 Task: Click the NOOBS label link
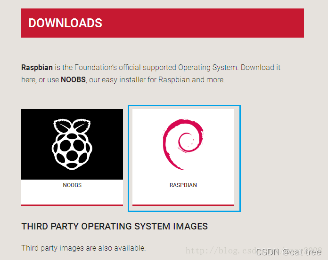pyautogui.click(x=72, y=185)
